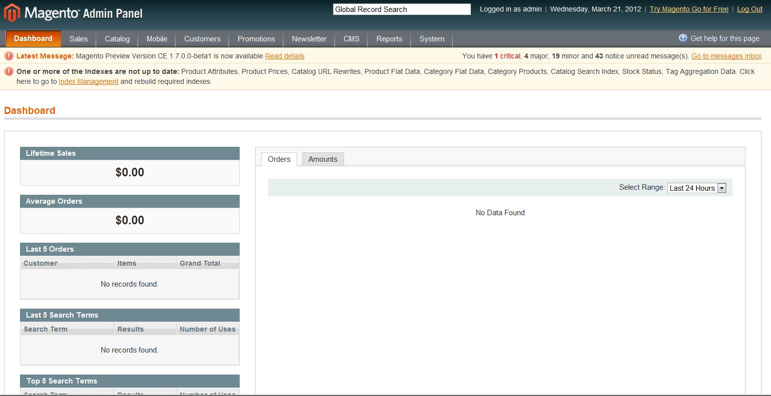Go to the Reports menu
Image resolution: width=771 pixels, height=396 pixels.
pyautogui.click(x=389, y=39)
